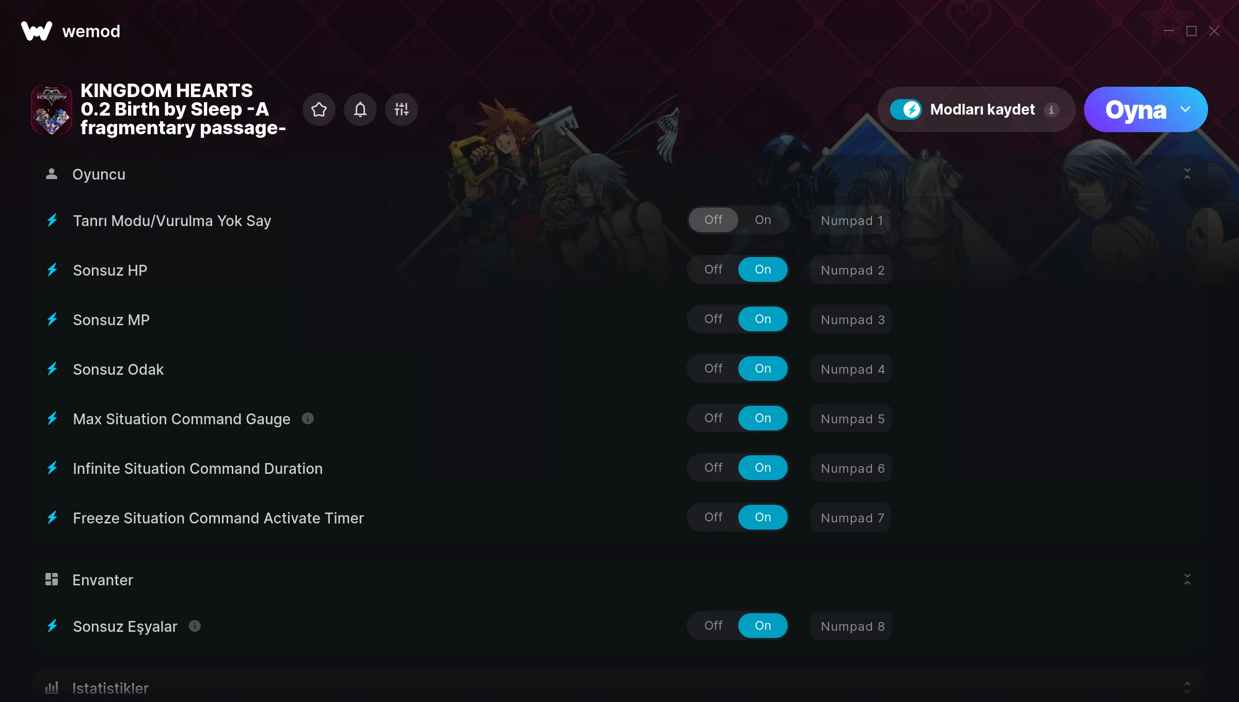Screen dimensions: 1239x702
Task: Open the sliders settings icon
Action: pyautogui.click(x=402, y=109)
